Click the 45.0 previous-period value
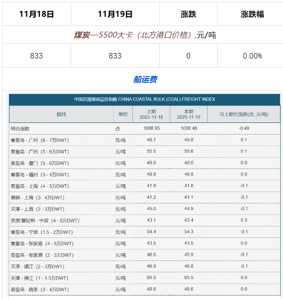Image resolution: width=283 pixels, height=299 pixels. 151,208
